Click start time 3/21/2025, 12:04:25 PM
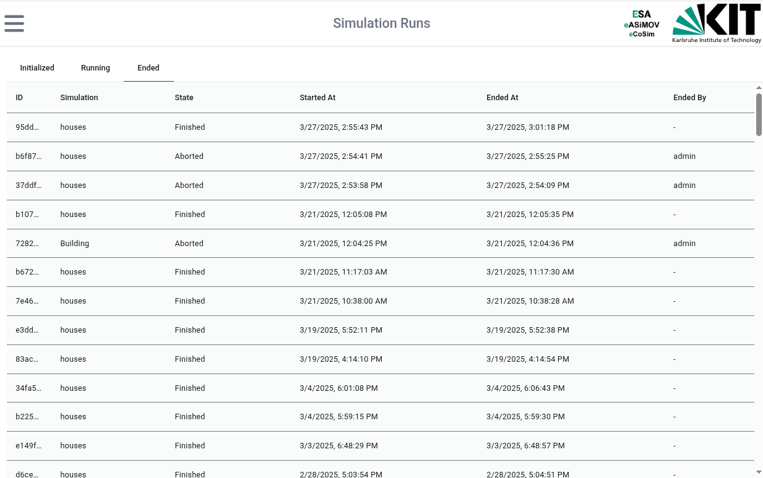763x478 pixels. (x=343, y=244)
